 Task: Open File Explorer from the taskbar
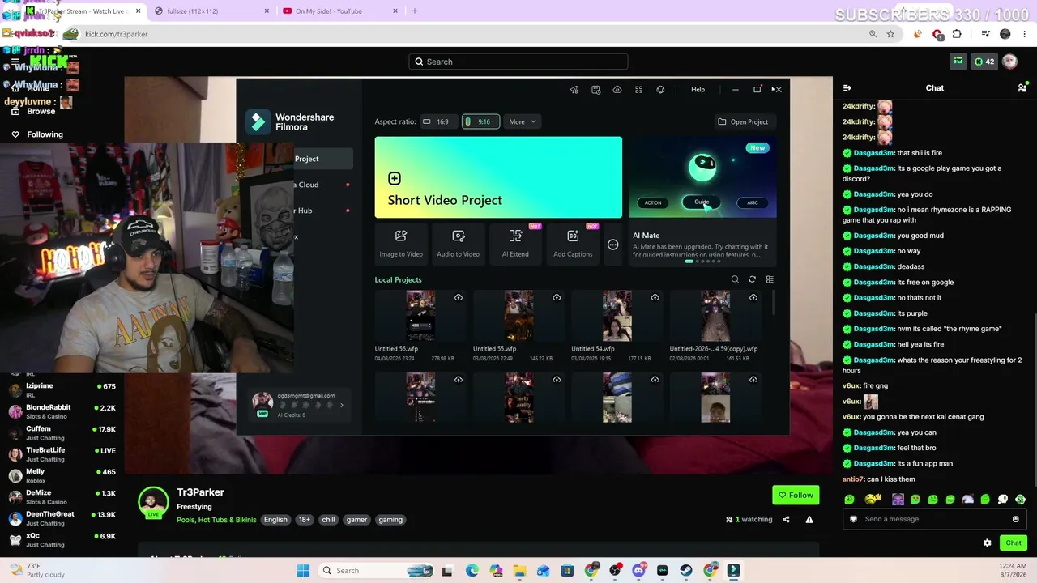519,571
